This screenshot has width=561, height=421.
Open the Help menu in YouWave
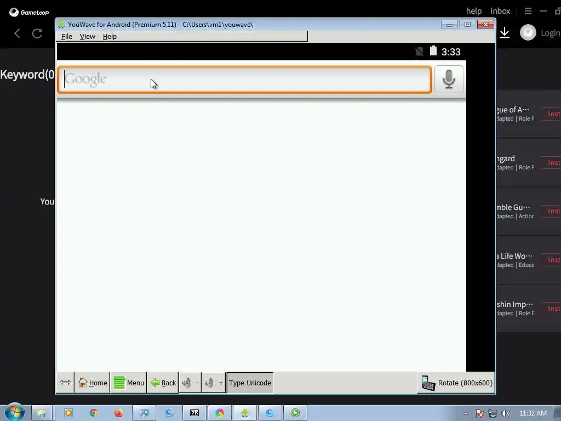(x=110, y=37)
